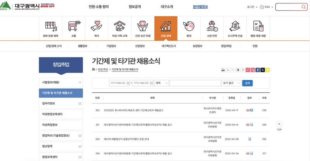Go to 생활정보 submenu

click(83, 46)
